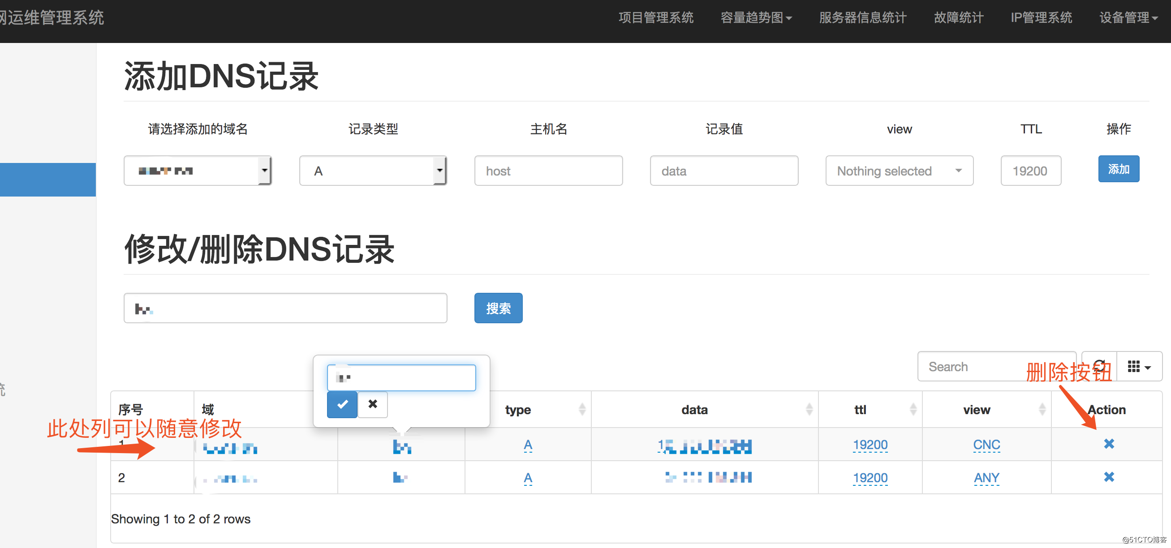The width and height of the screenshot is (1171, 548).
Task: Click the Action column header
Action: [1106, 409]
